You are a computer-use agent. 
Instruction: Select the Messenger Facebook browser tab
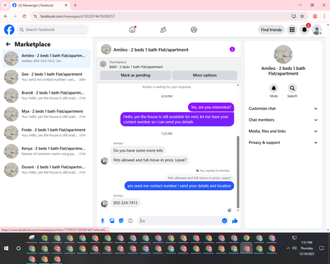[x=40, y=5]
